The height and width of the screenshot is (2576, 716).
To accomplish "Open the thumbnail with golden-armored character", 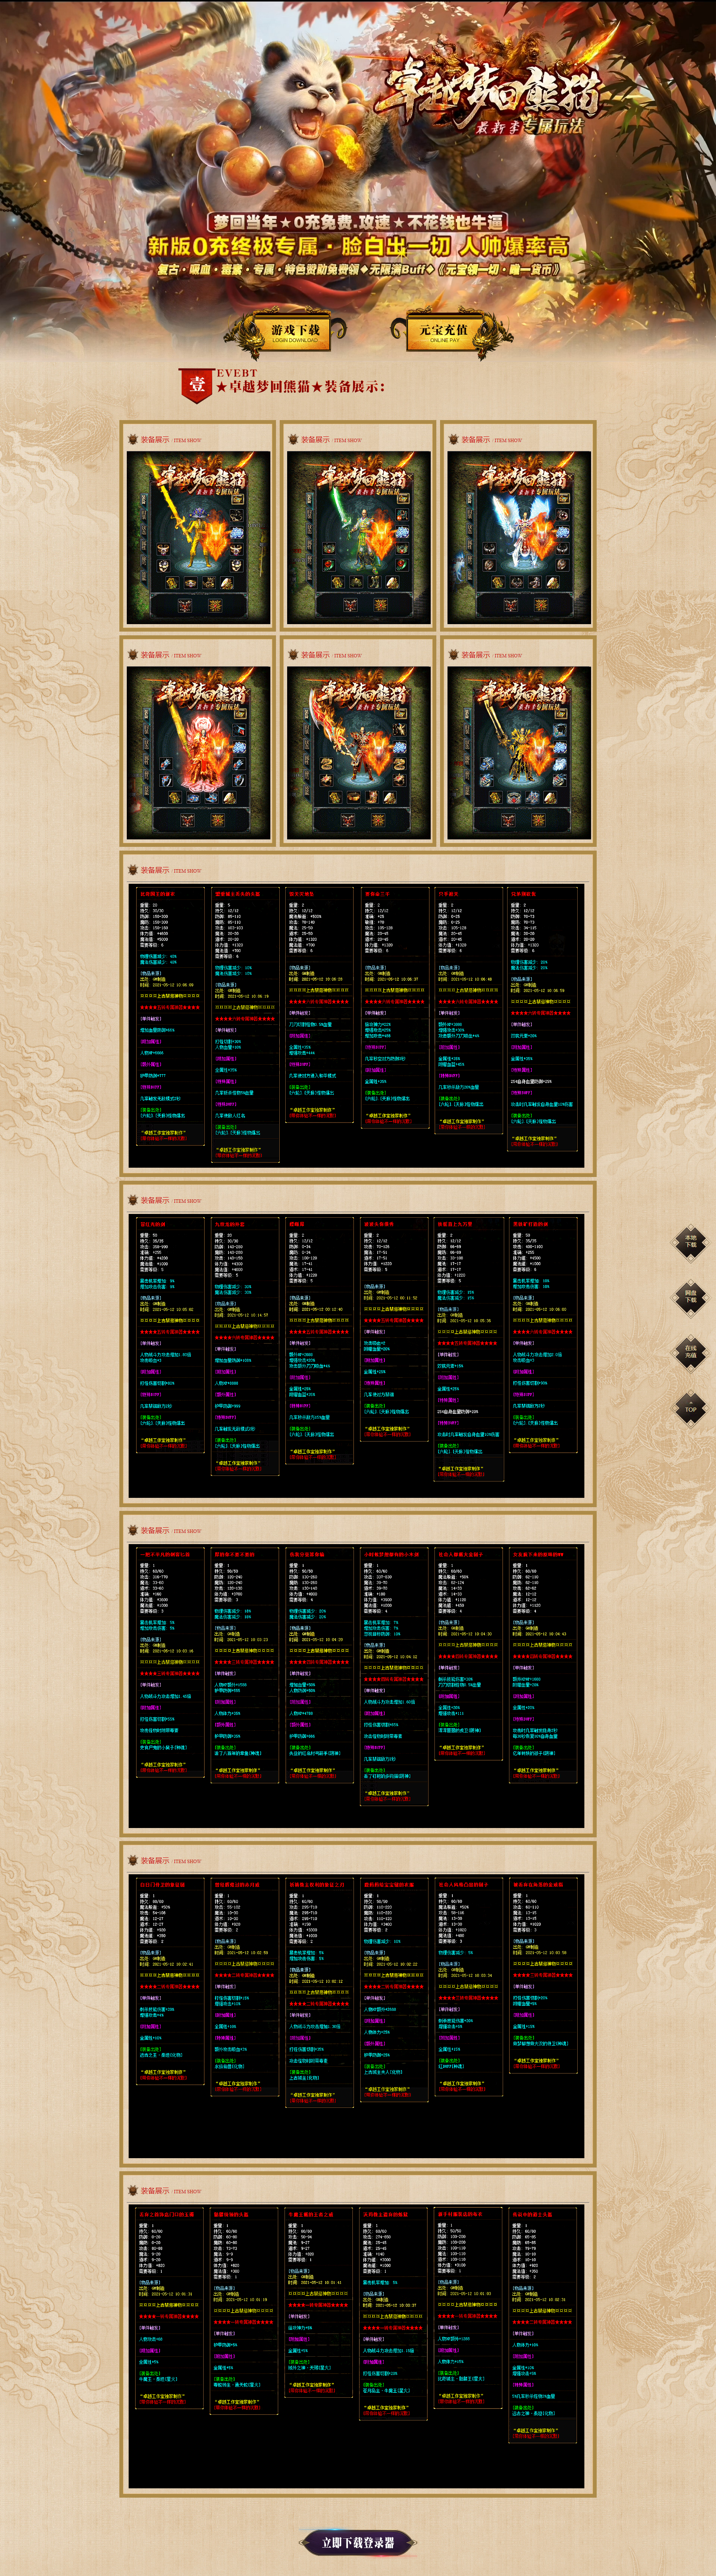I will pos(519,753).
